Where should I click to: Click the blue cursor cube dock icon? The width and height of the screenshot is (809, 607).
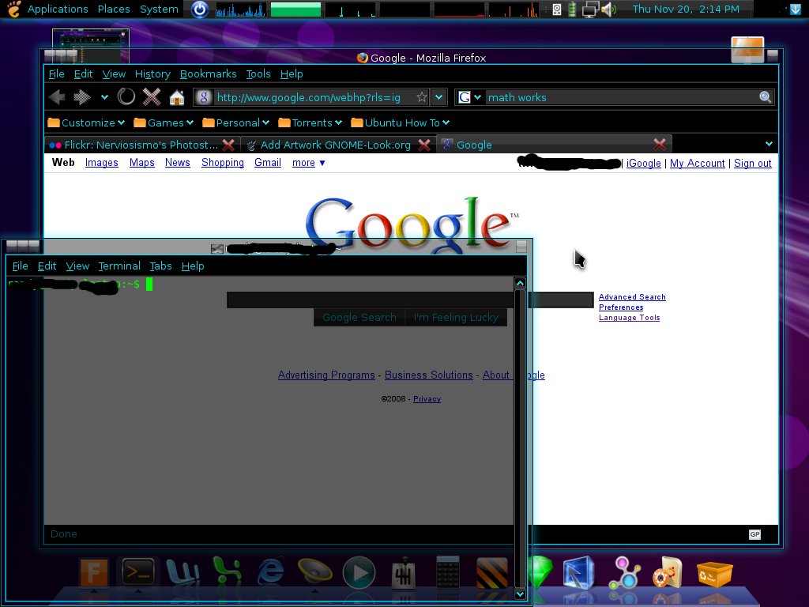click(x=579, y=572)
